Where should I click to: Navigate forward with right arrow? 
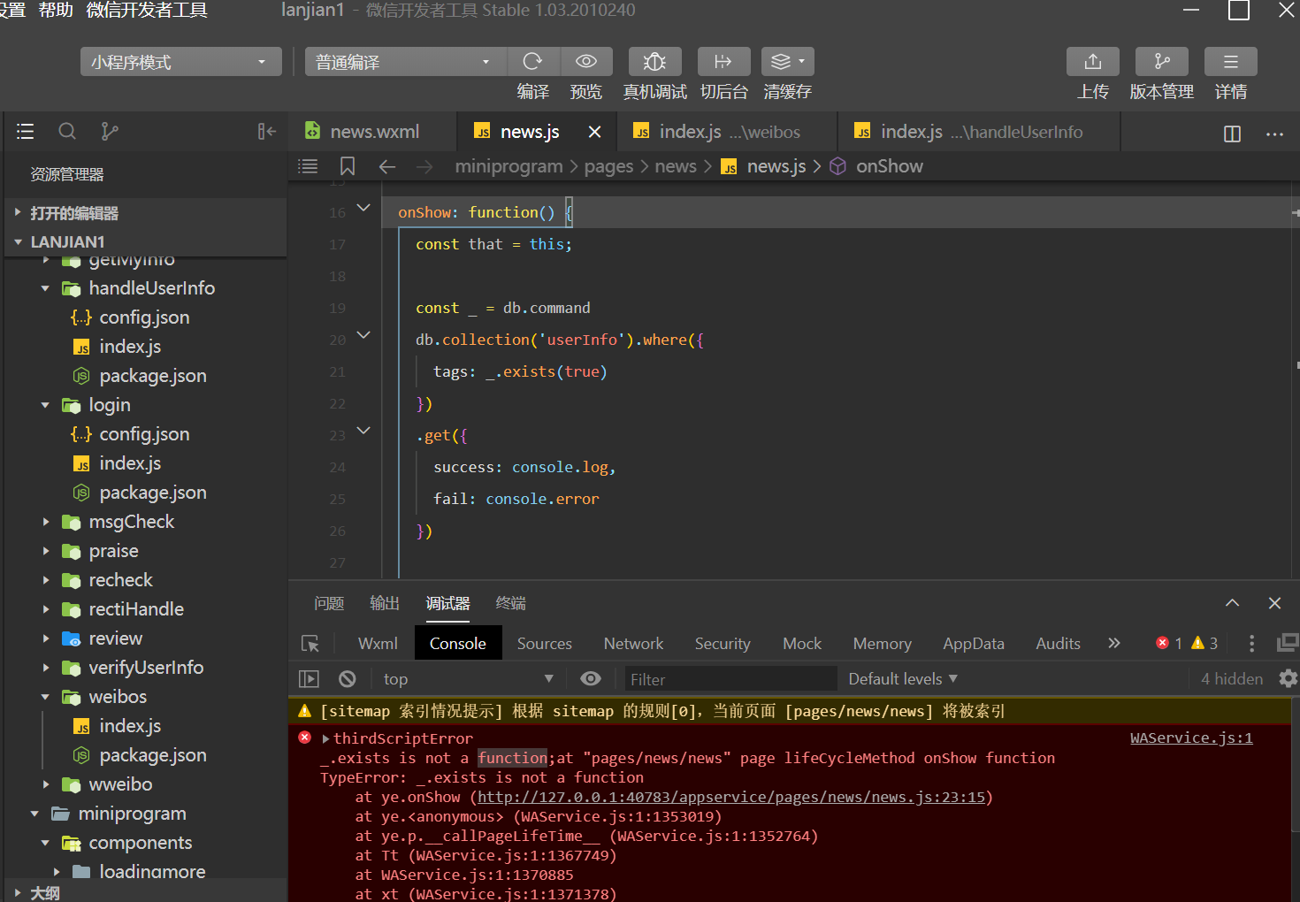pos(424,166)
